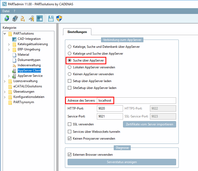Screen dimensions: 198x171
Task: Click the PARTadmin app icon in title bar
Action: (x=4, y=4)
